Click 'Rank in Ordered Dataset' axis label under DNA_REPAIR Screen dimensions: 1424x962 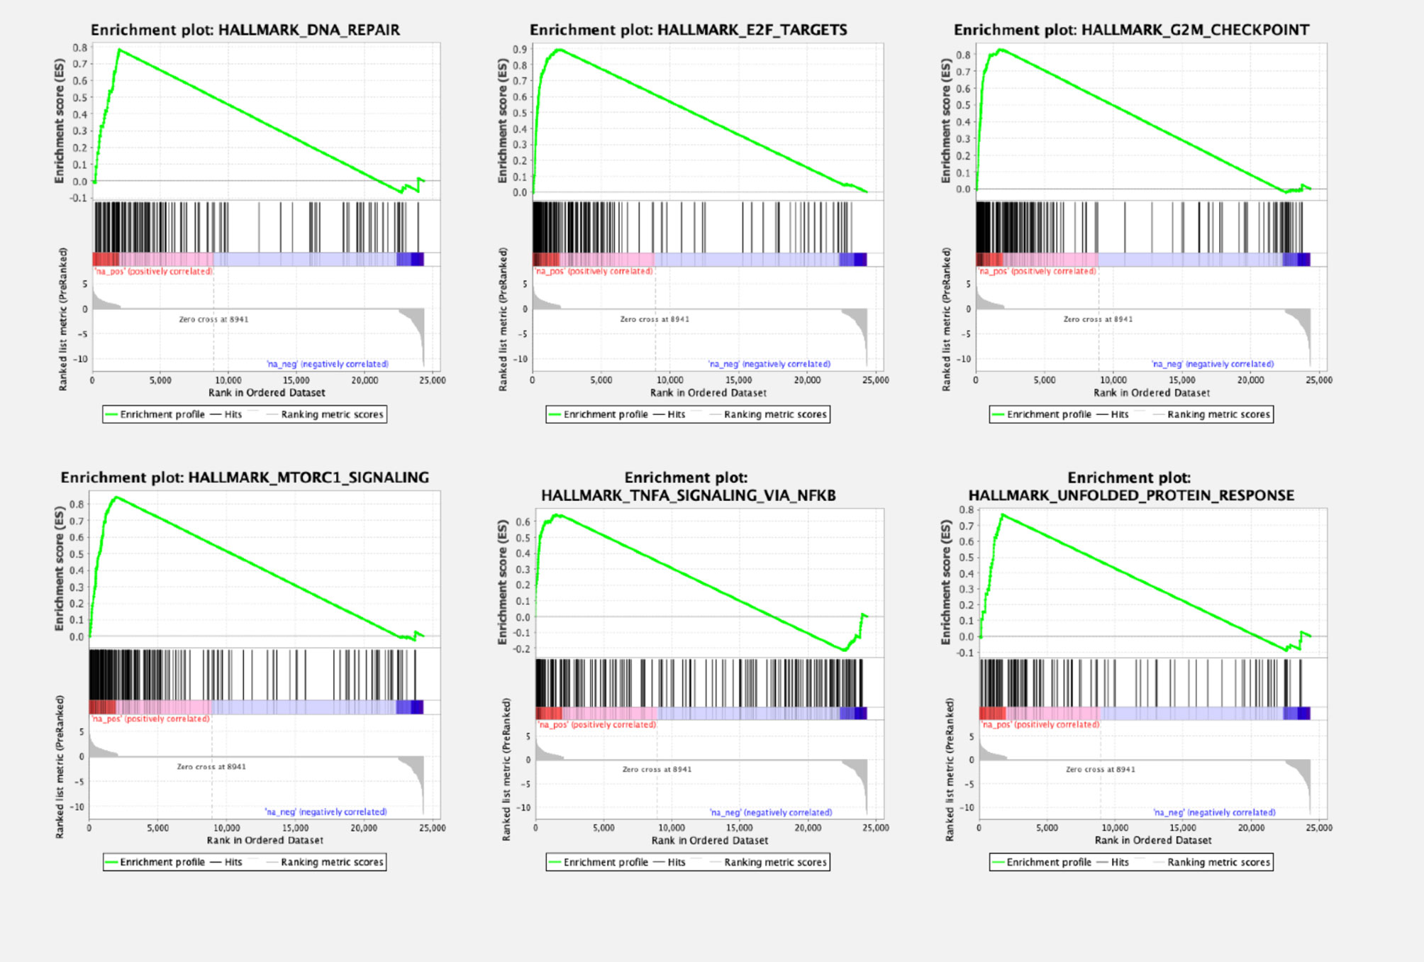click(x=267, y=392)
